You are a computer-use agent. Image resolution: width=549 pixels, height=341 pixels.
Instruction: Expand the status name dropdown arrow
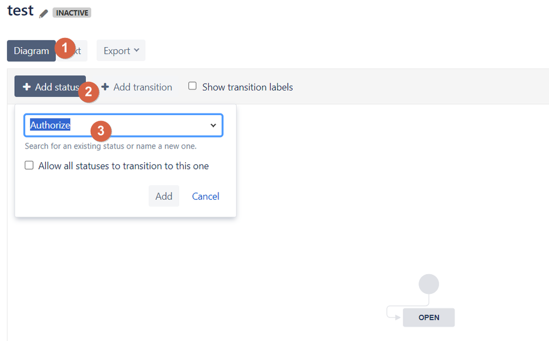[213, 126]
